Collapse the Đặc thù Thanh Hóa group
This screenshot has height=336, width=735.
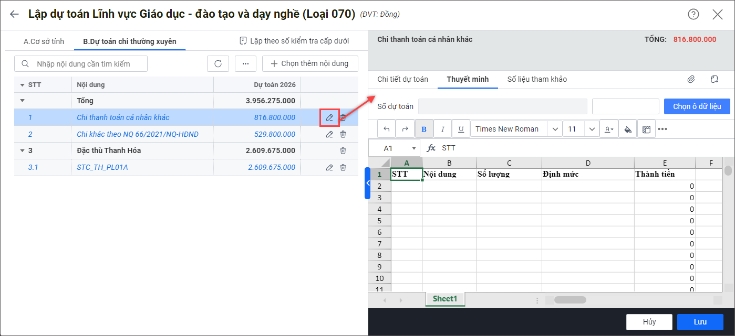click(22, 151)
